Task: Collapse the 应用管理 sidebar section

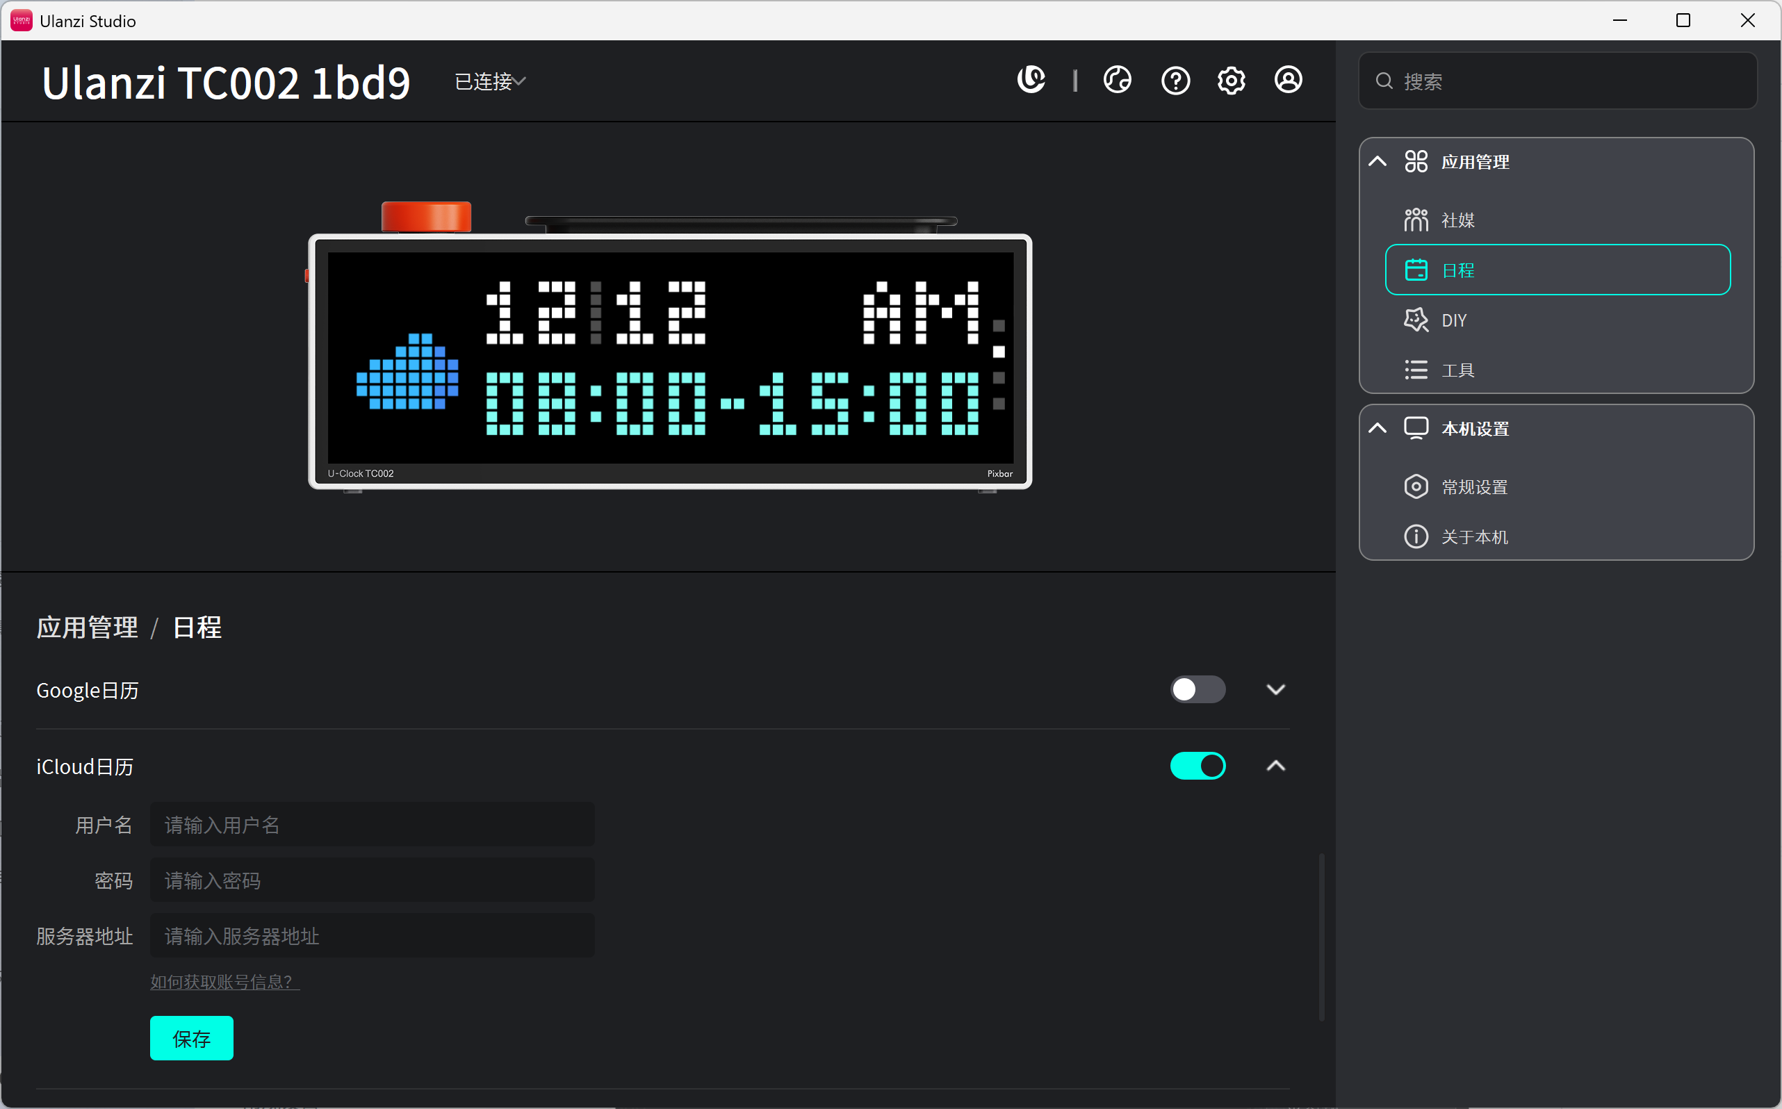Action: (1378, 161)
